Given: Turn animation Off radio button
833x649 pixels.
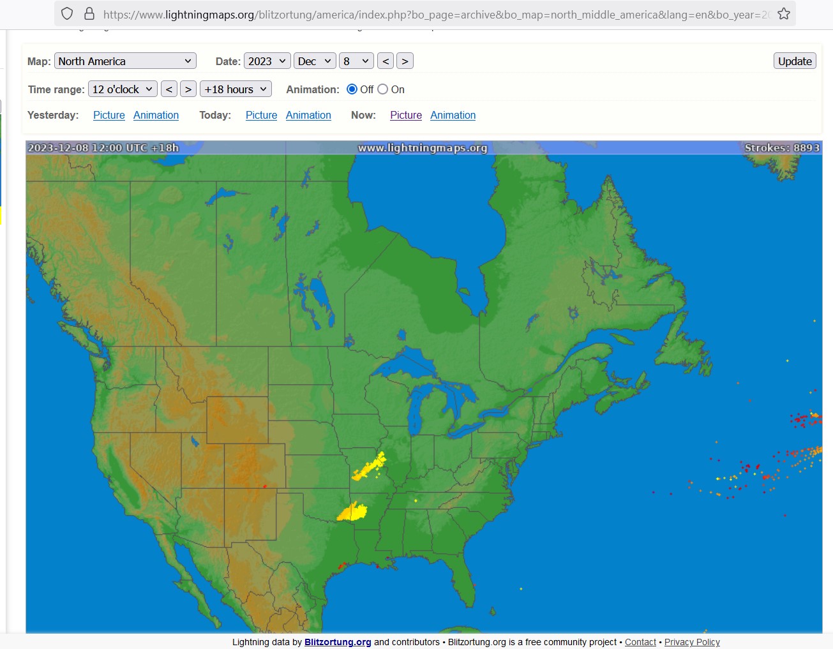Looking at the screenshot, I should click(352, 89).
